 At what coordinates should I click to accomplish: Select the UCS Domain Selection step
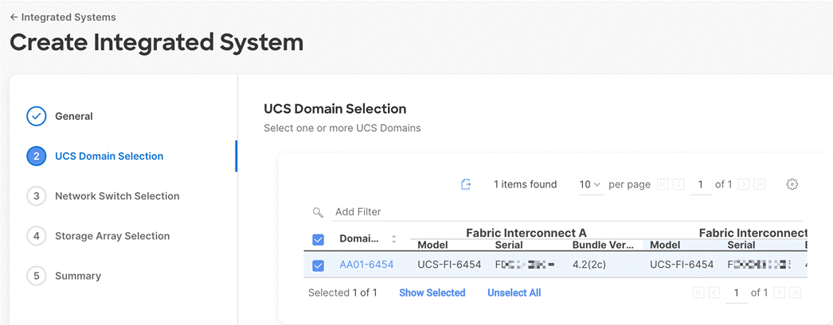click(x=109, y=156)
